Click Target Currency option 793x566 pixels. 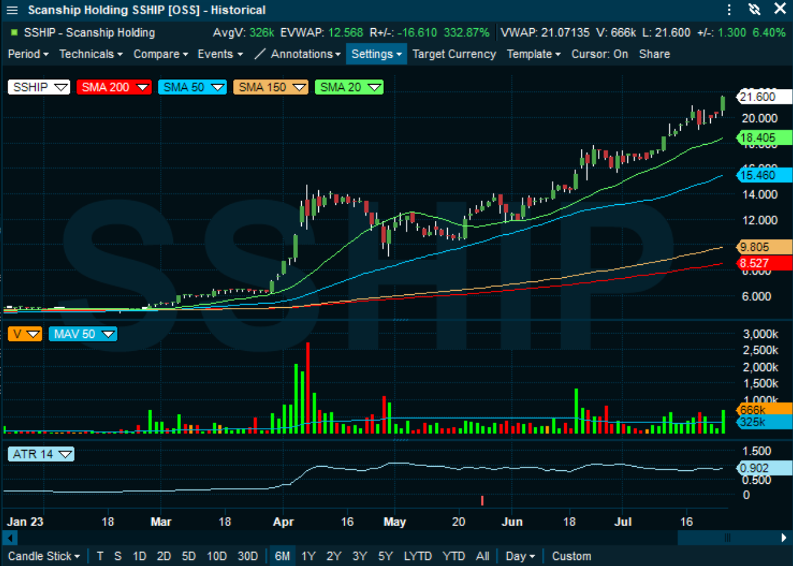click(454, 54)
